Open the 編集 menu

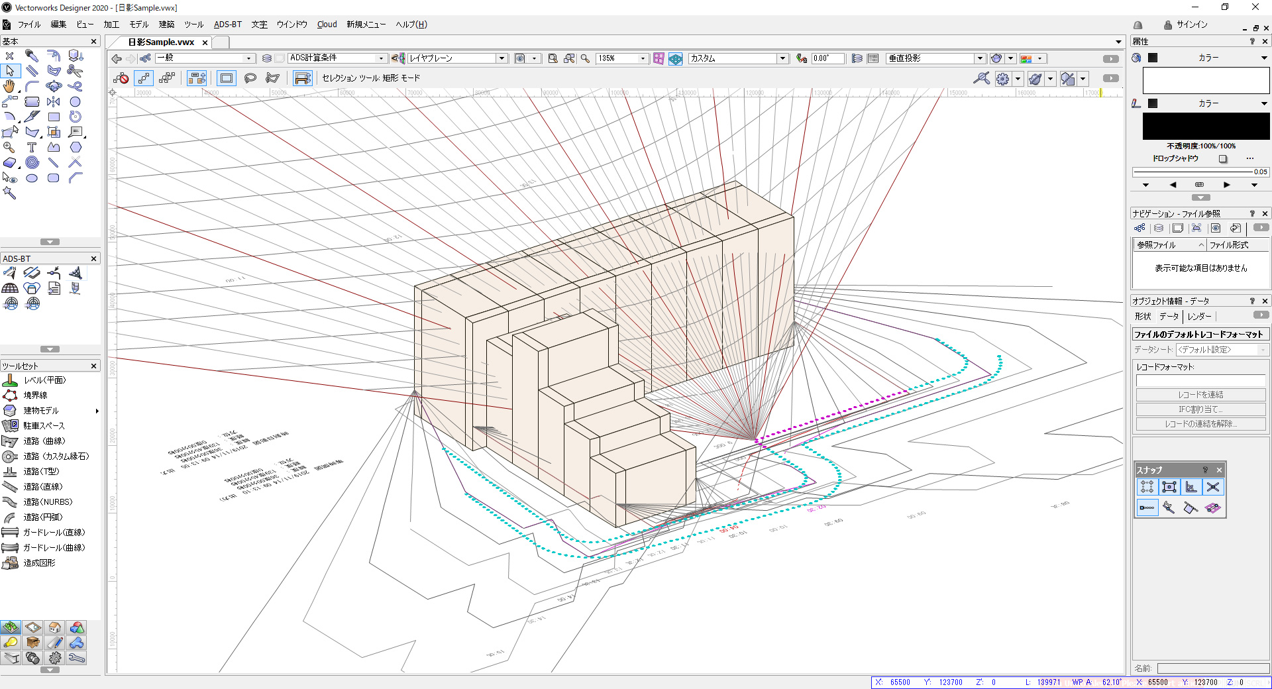pyautogui.click(x=58, y=25)
